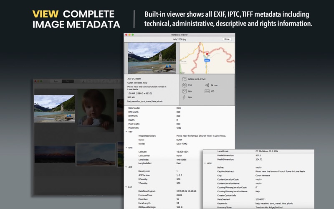Click the text T tool in background toolbar

coord(110,81)
